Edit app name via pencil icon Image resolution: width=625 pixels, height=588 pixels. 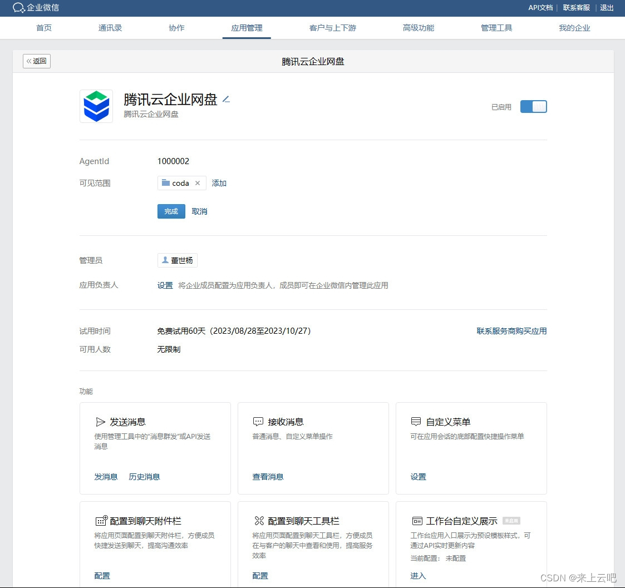coord(226,99)
